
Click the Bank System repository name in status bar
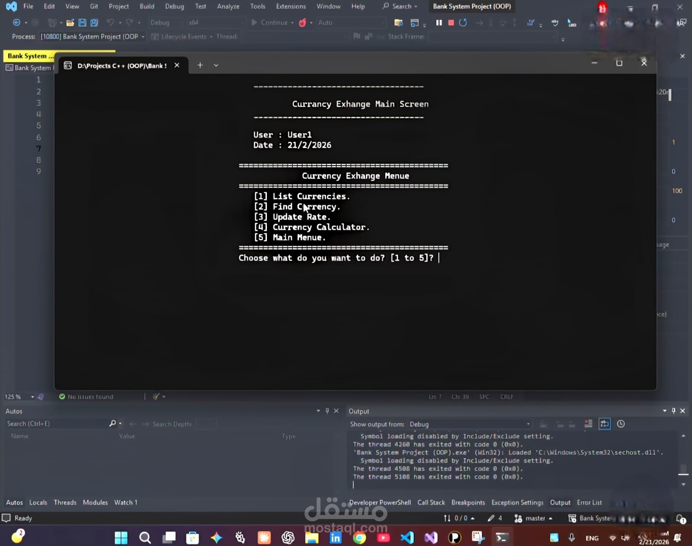589,518
